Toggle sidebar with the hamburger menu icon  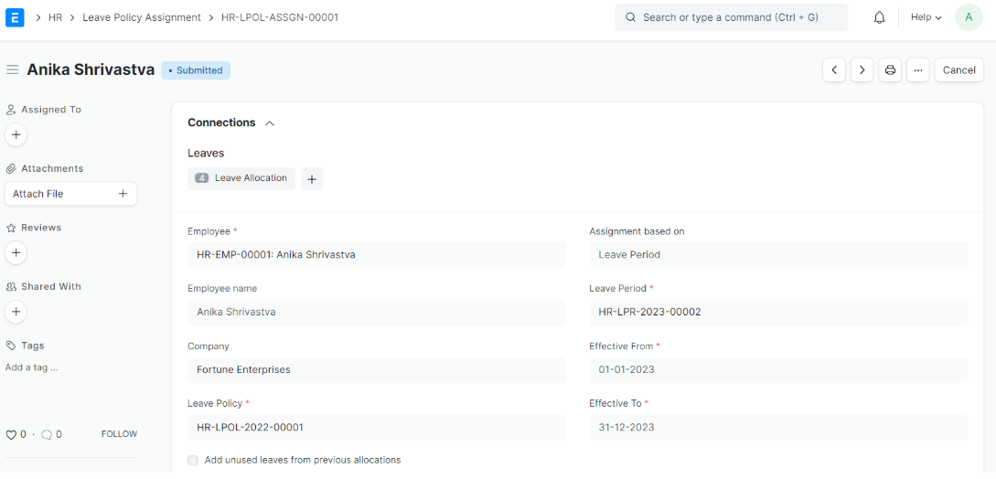(x=13, y=69)
